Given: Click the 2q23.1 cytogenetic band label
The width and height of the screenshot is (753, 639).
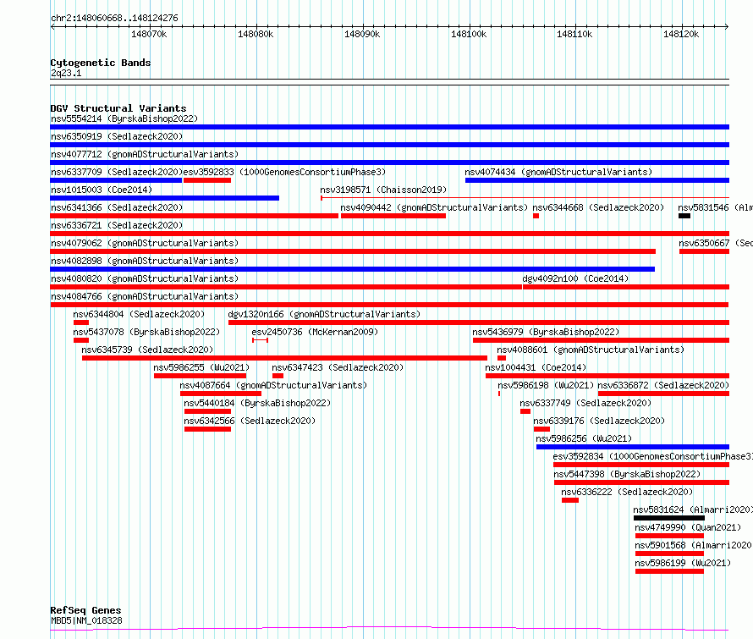Looking at the screenshot, I should 66,73.
